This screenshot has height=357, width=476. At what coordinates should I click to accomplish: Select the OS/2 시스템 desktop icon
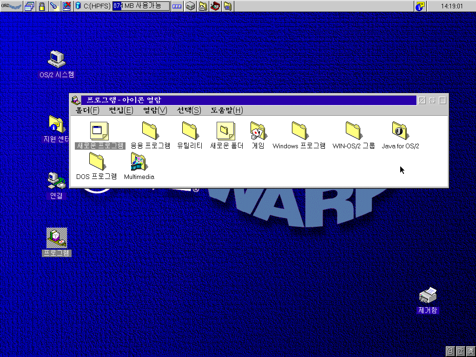point(57,64)
